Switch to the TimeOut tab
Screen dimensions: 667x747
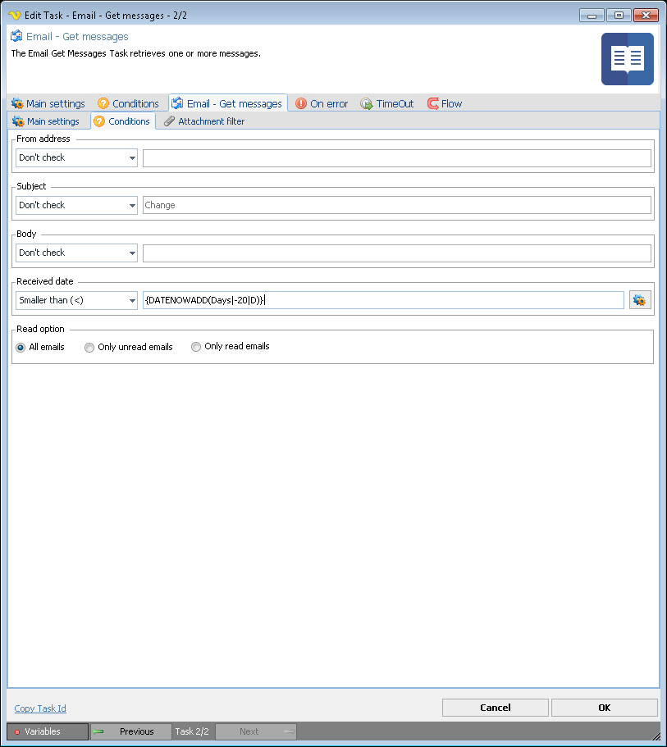[x=387, y=103]
